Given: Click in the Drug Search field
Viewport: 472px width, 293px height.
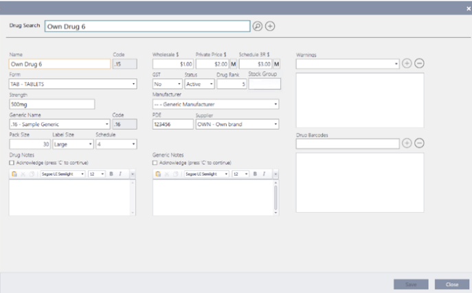Looking at the screenshot, I should (147, 26).
